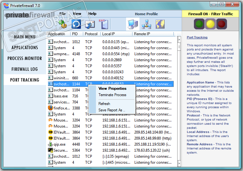
Task: Open the Applications section
Action: (25, 48)
